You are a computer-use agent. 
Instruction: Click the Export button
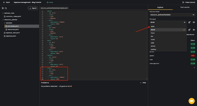[33, 8]
